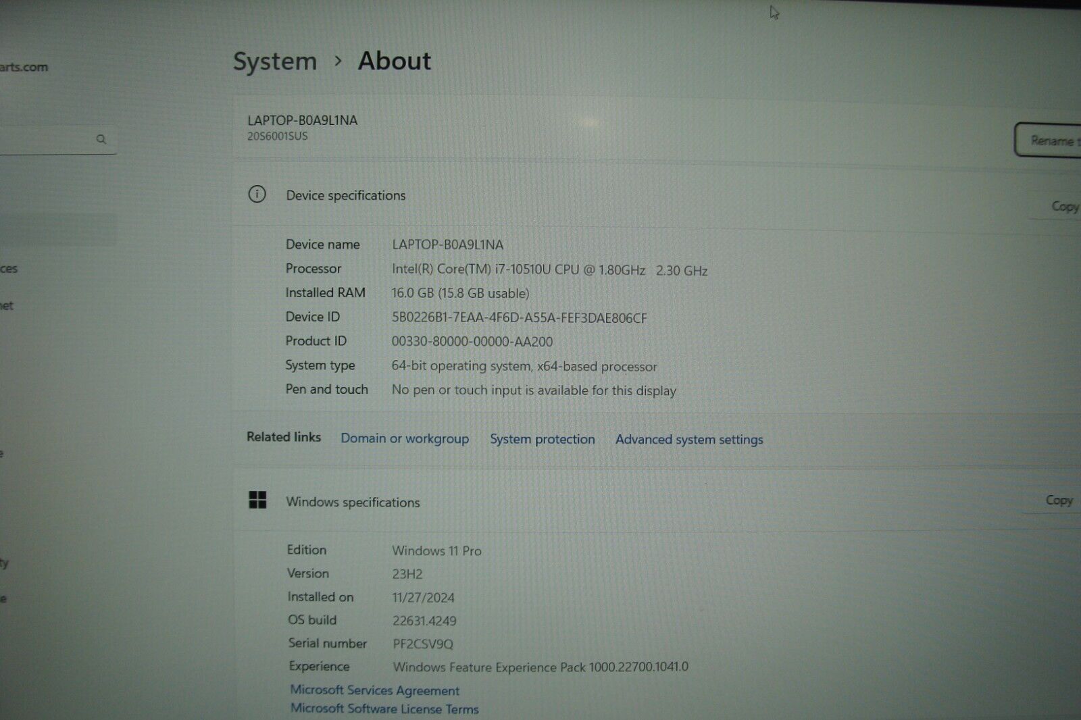Open Domain or workgroup settings

[405, 438]
